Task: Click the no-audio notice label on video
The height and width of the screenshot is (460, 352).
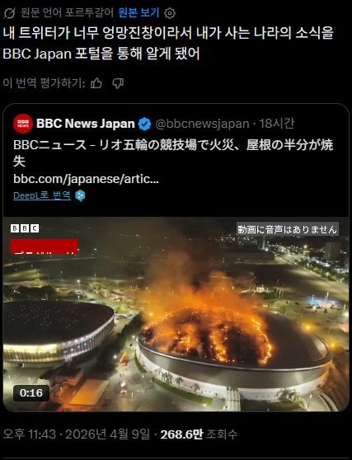Action: [x=288, y=229]
